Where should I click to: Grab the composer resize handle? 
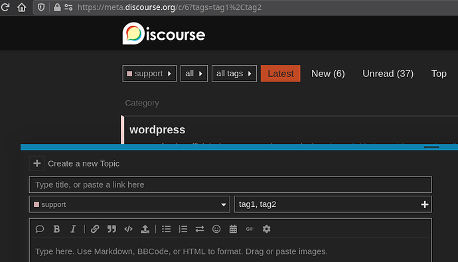point(431,147)
